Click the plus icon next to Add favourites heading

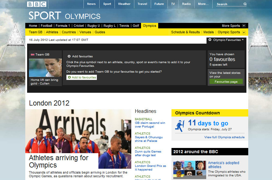coord(69,56)
